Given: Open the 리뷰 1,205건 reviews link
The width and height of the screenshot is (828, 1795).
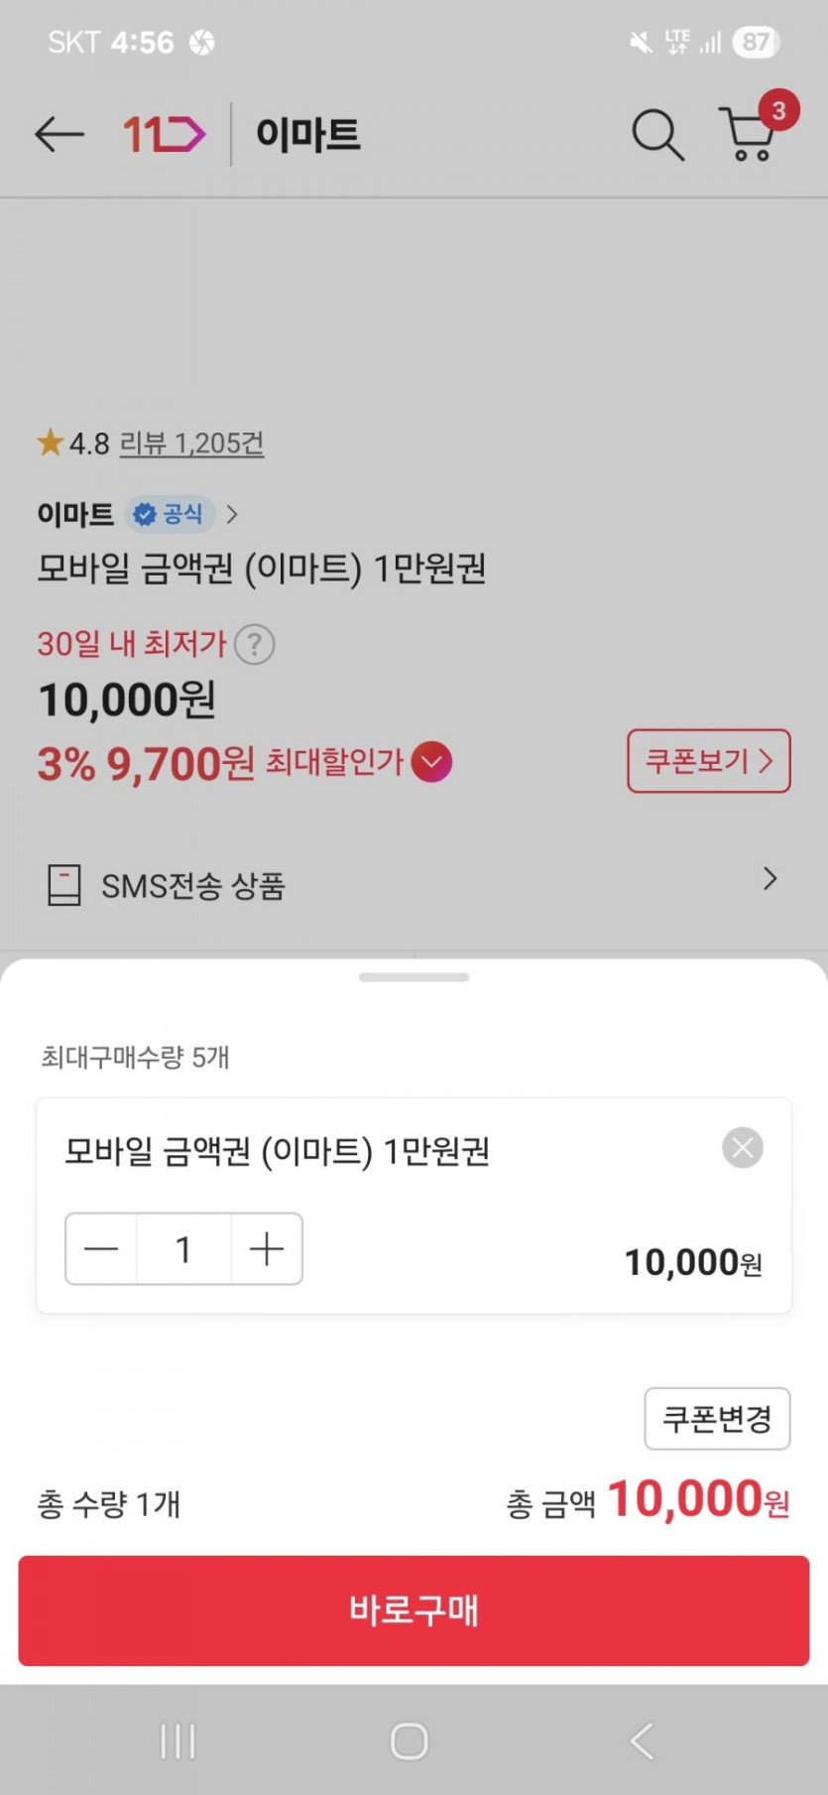Looking at the screenshot, I should tap(191, 444).
